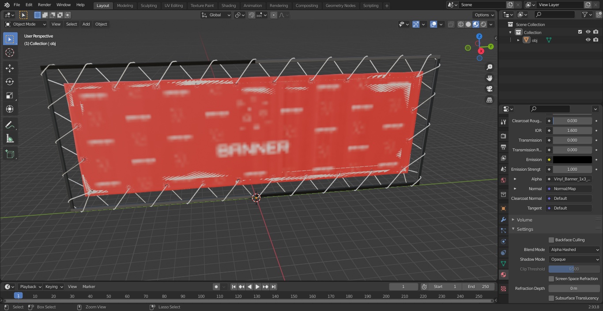The image size is (603, 311).
Task: Open Shadow Mode Opaque dropdown
Action: coord(575,259)
